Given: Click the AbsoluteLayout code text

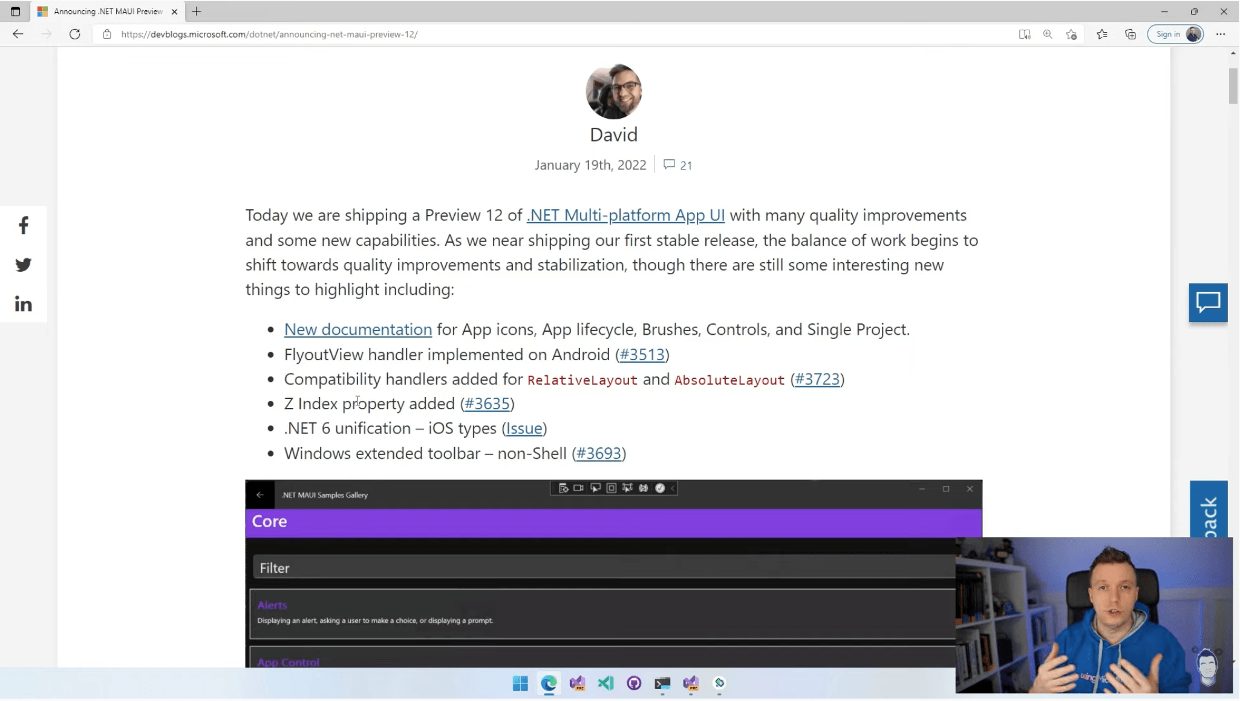Looking at the screenshot, I should pos(729,381).
